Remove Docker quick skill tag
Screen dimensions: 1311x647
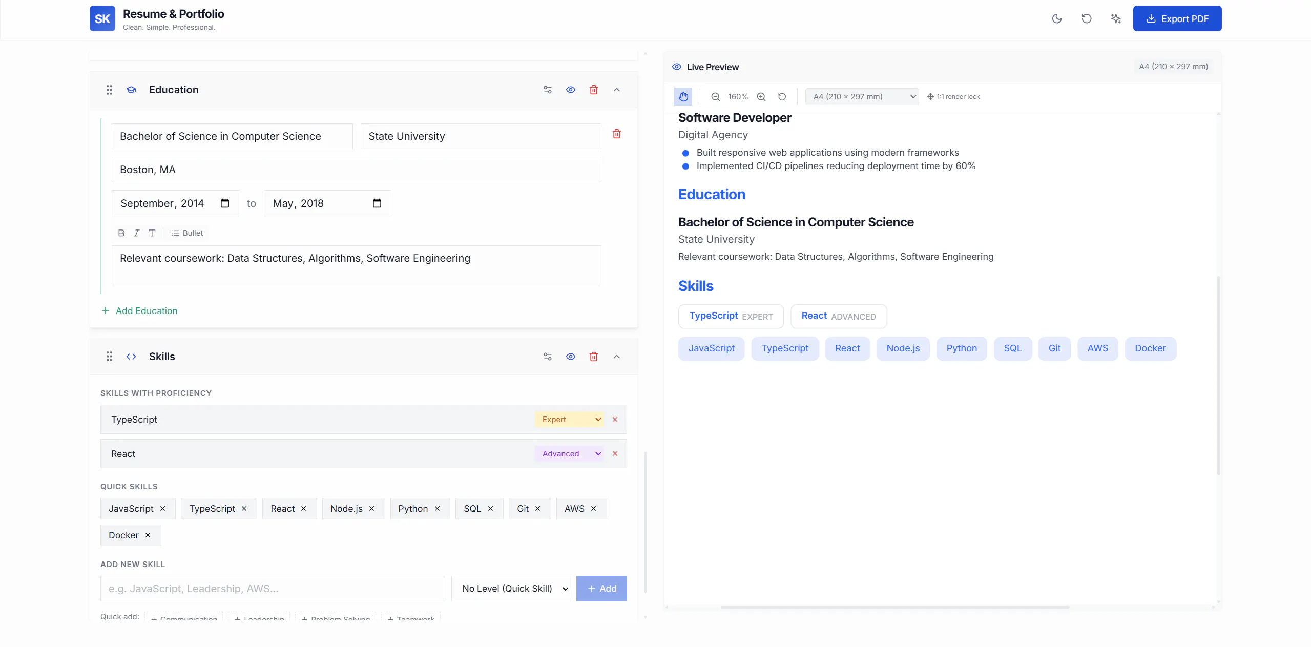coord(148,535)
